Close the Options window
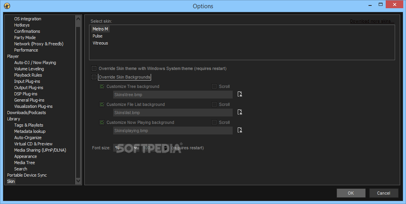The image size is (406, 204). 394,4
